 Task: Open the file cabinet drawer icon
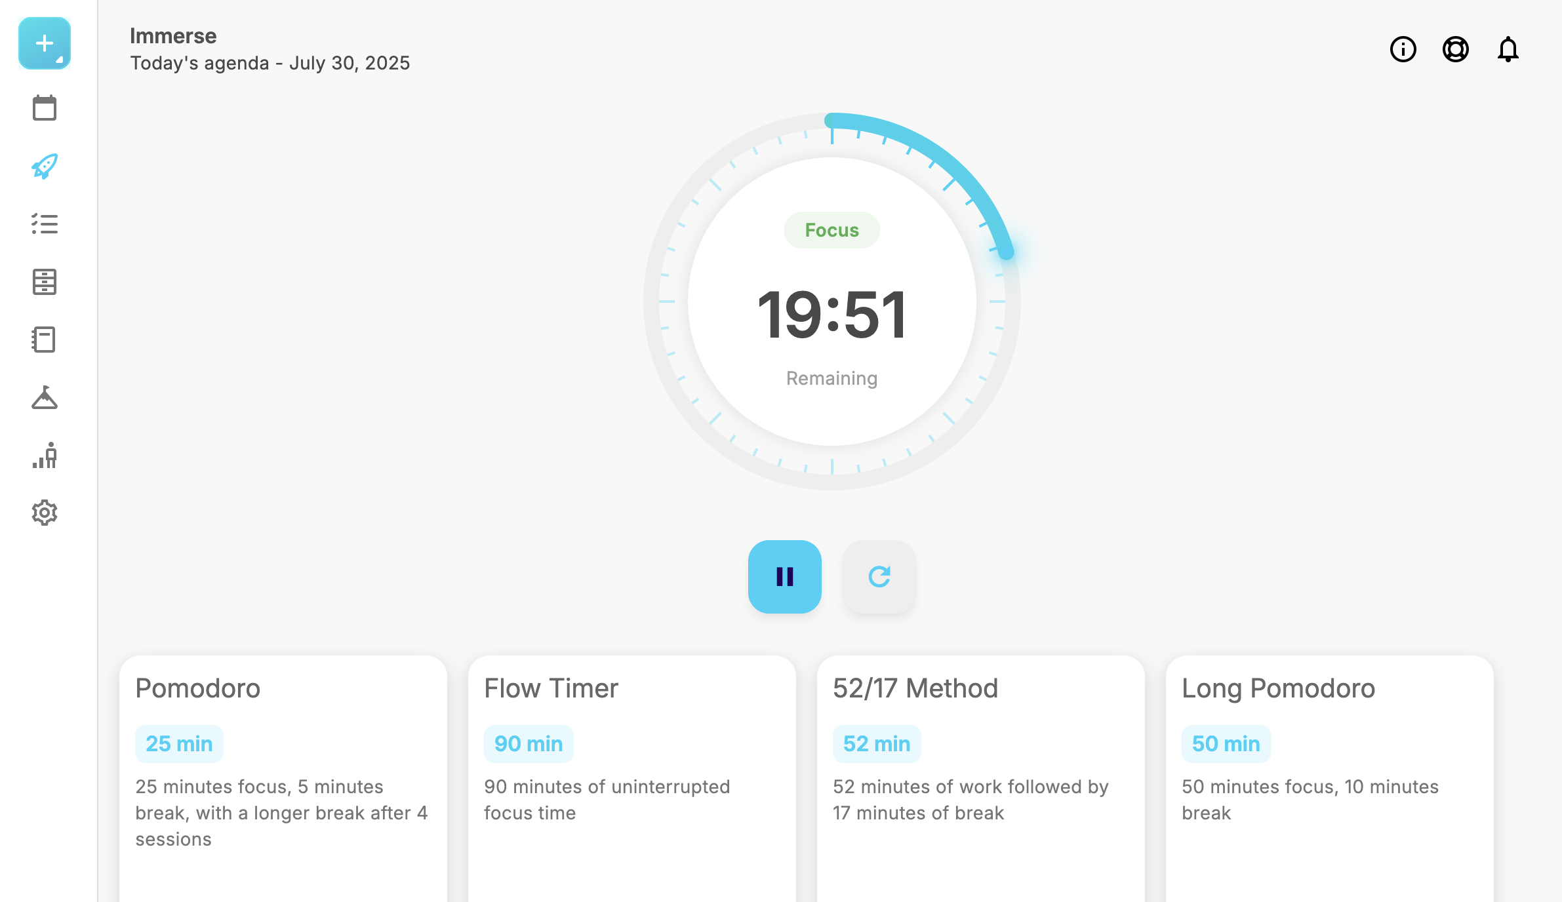pos(45,282)
